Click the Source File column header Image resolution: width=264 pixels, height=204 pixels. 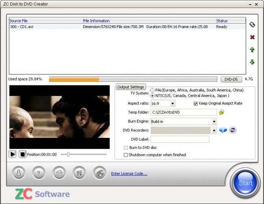point(46,21)
